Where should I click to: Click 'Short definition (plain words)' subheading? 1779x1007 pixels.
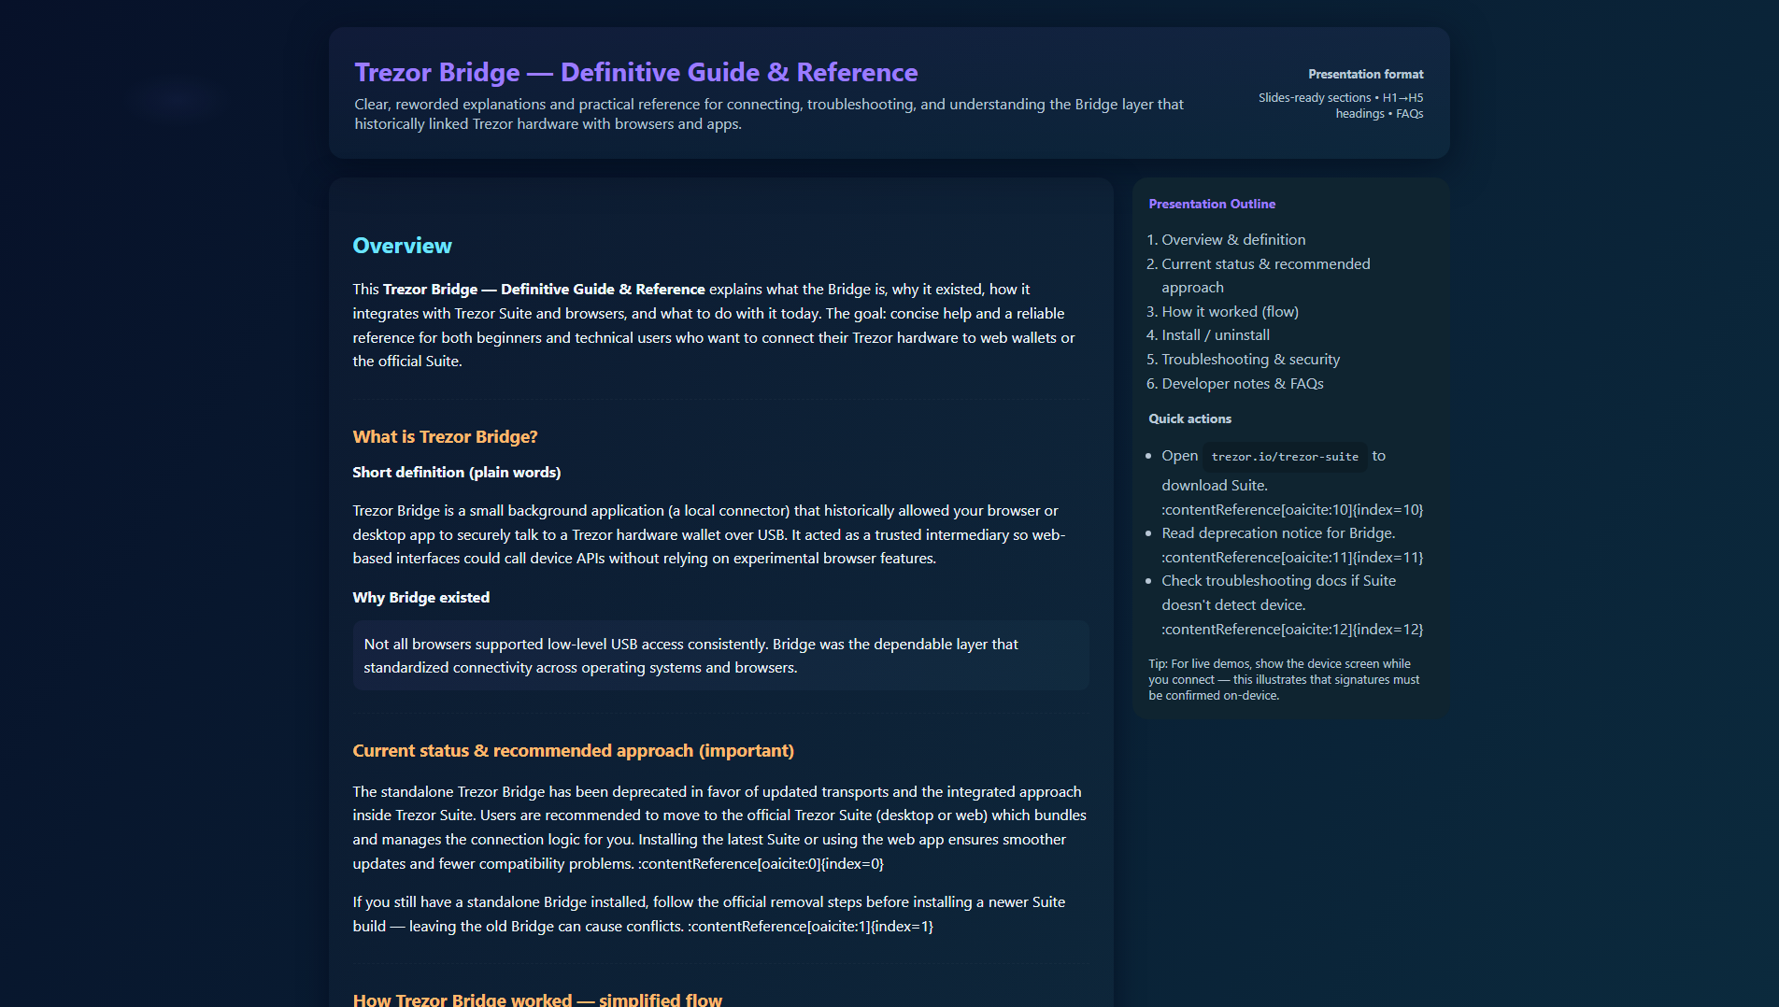(x=456, y=472)
